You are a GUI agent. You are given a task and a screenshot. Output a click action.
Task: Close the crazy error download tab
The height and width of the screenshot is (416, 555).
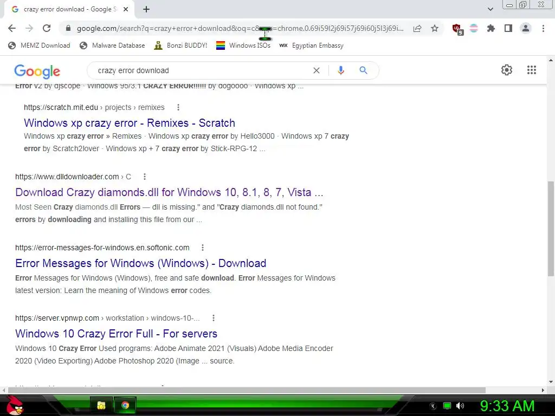coord(126,9)
